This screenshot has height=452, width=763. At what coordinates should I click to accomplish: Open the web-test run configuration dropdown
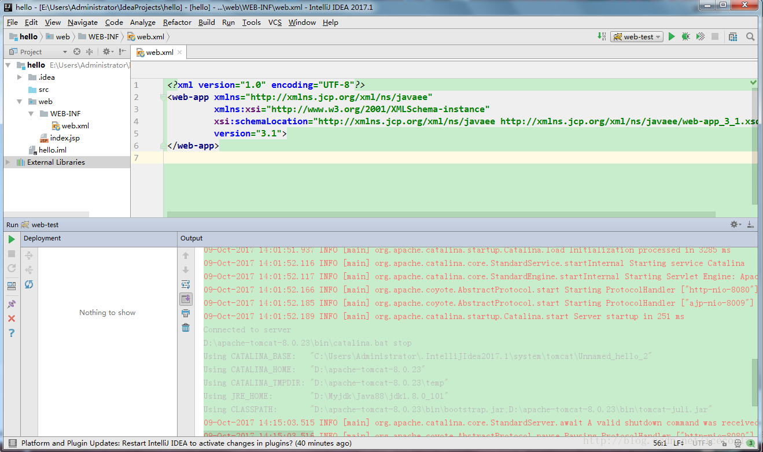[x=637, y=36]
